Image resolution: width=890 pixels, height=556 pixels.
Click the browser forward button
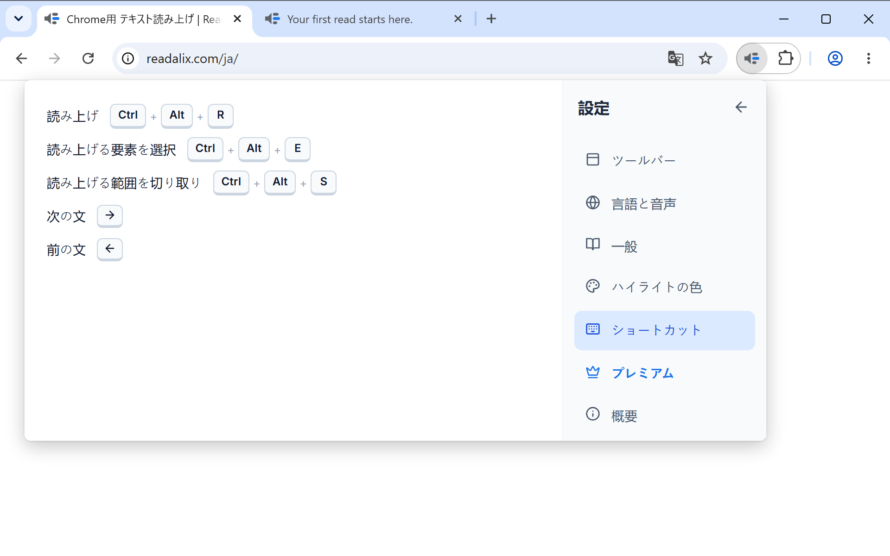coord(55,58)
